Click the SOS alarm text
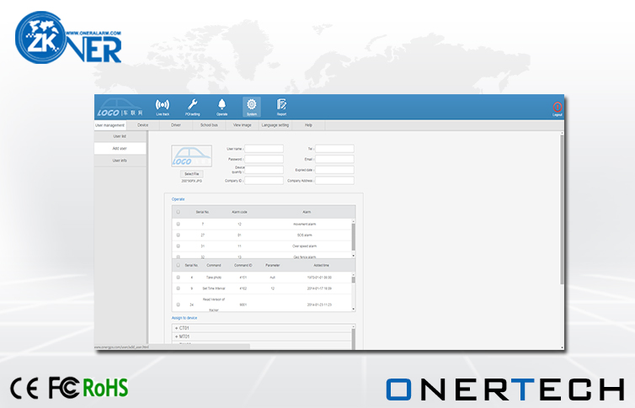Screen dimensions: 635x408 305,236
